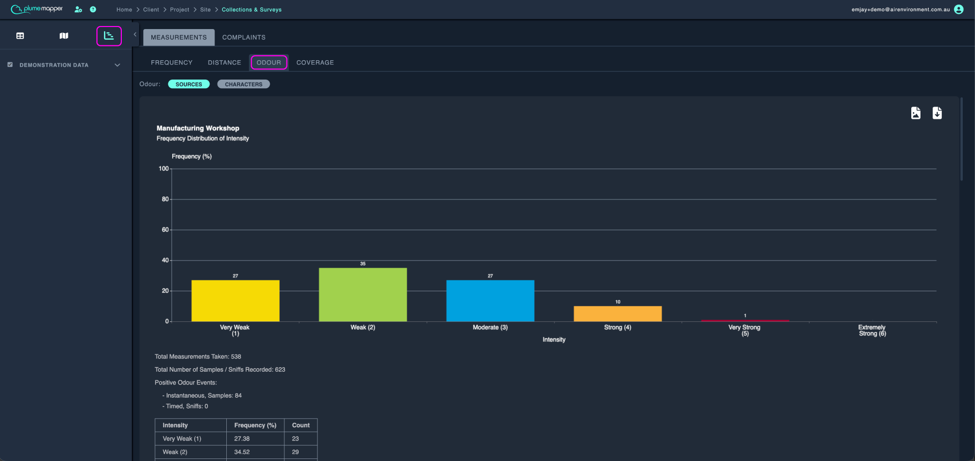
Task: Click the Manufacturing Workshop chart title
Action: (198, 128)
